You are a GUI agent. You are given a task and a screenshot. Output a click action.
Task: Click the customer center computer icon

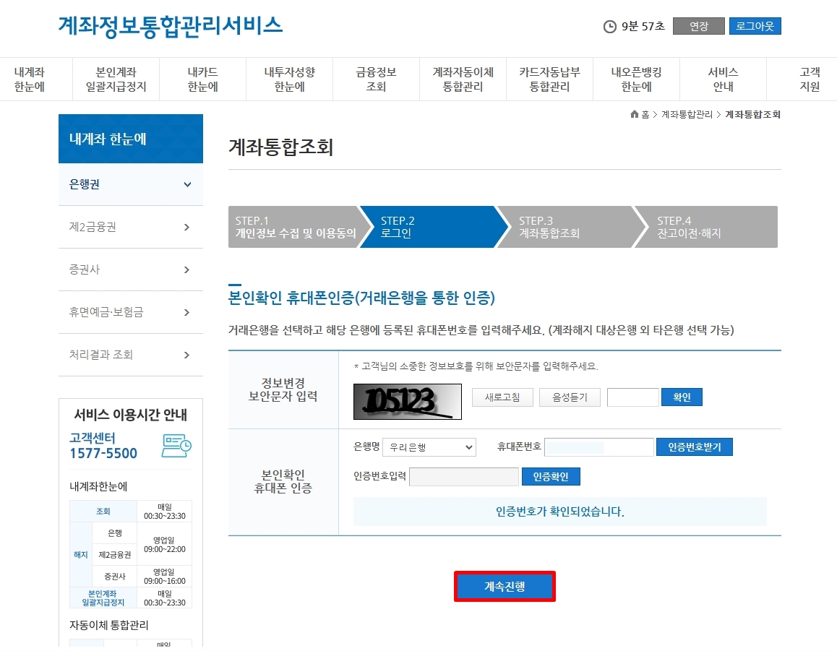(176, 446)
